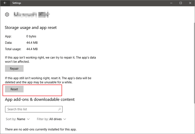Open the 'Sort by: Name' dropdown

pos(17,119)
